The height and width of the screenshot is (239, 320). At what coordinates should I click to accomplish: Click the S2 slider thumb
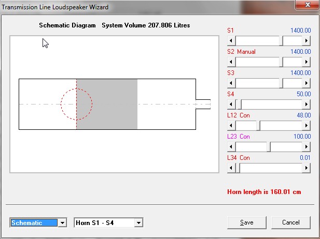pos(281,62)
